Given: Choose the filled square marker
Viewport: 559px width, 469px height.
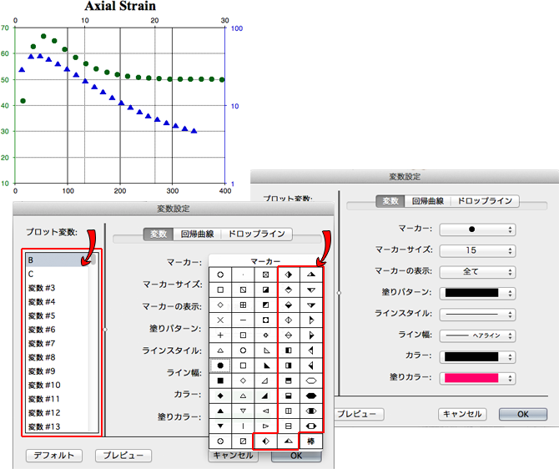Looking at the screenshot, I should pos(220,381).
